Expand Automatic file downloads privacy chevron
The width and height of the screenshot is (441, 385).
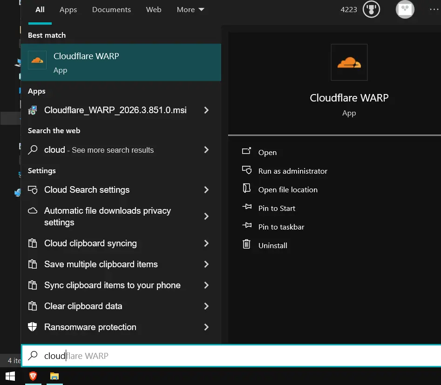(206, 216)
